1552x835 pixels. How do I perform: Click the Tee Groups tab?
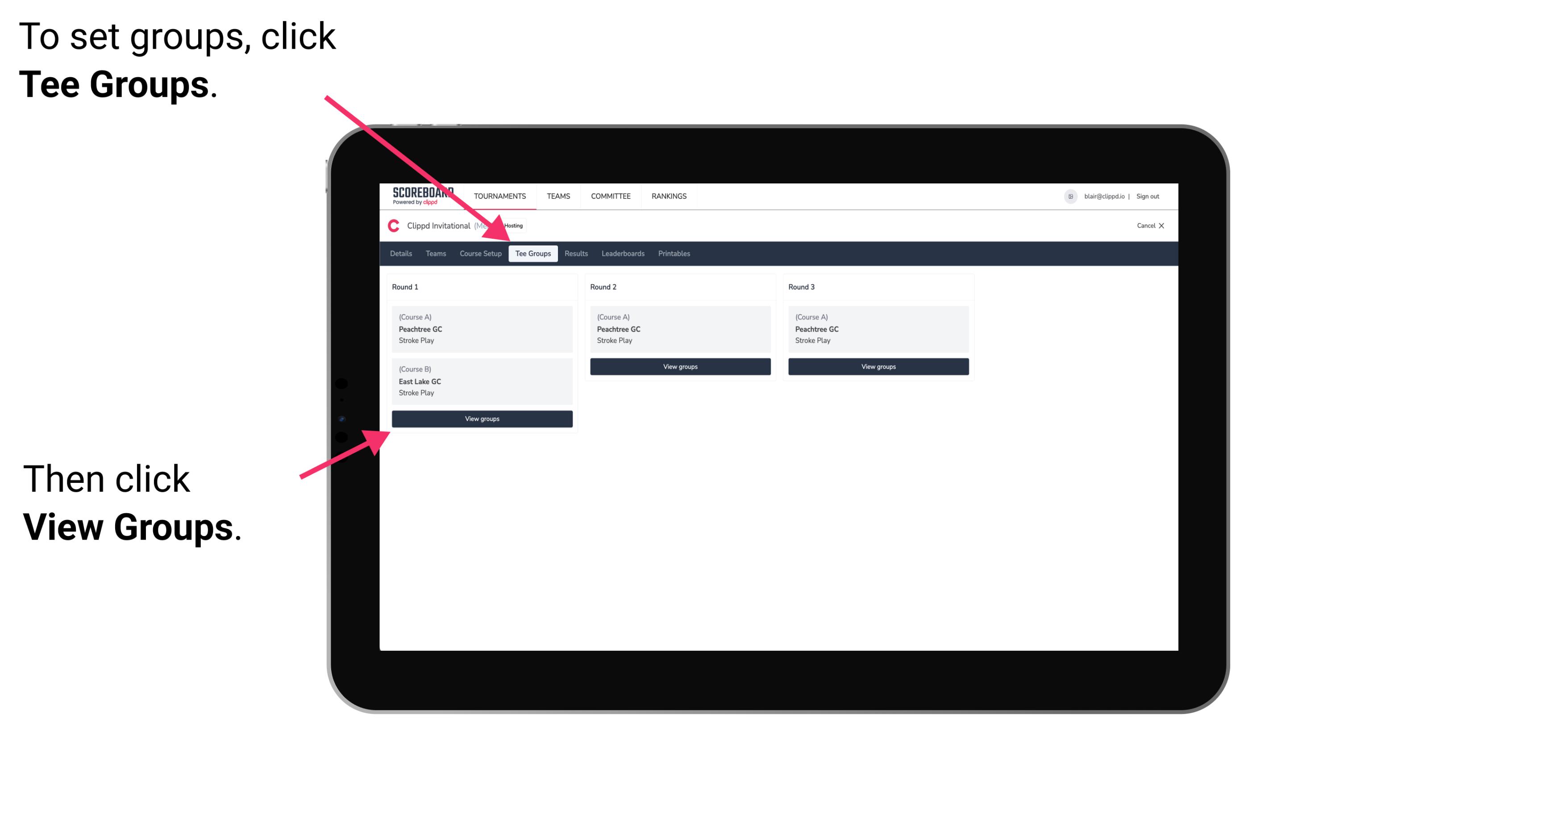[532, 254]
